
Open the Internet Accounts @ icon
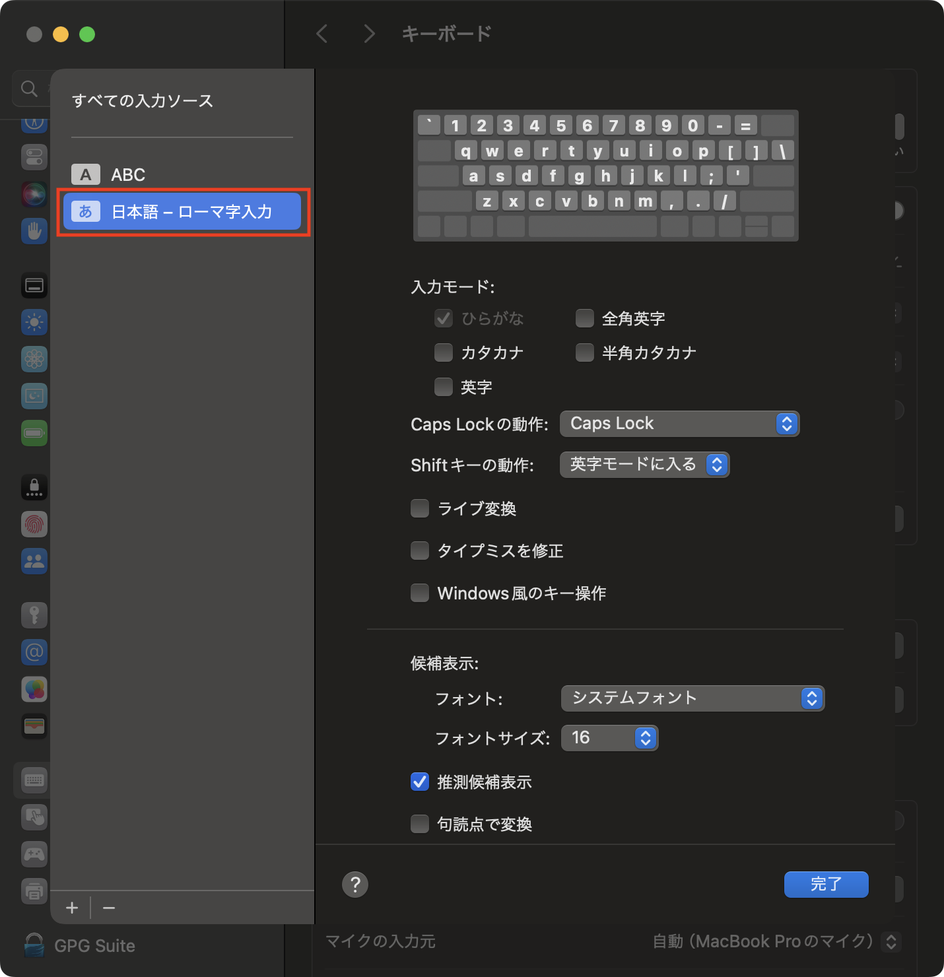click(34, 652)
